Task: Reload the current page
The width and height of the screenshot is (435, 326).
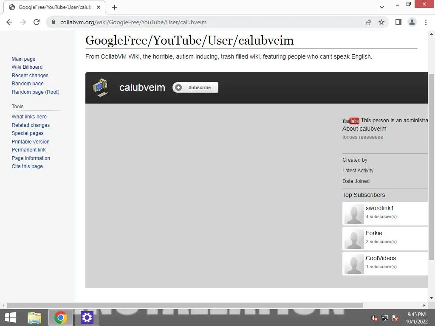Action: click(37, 22)
